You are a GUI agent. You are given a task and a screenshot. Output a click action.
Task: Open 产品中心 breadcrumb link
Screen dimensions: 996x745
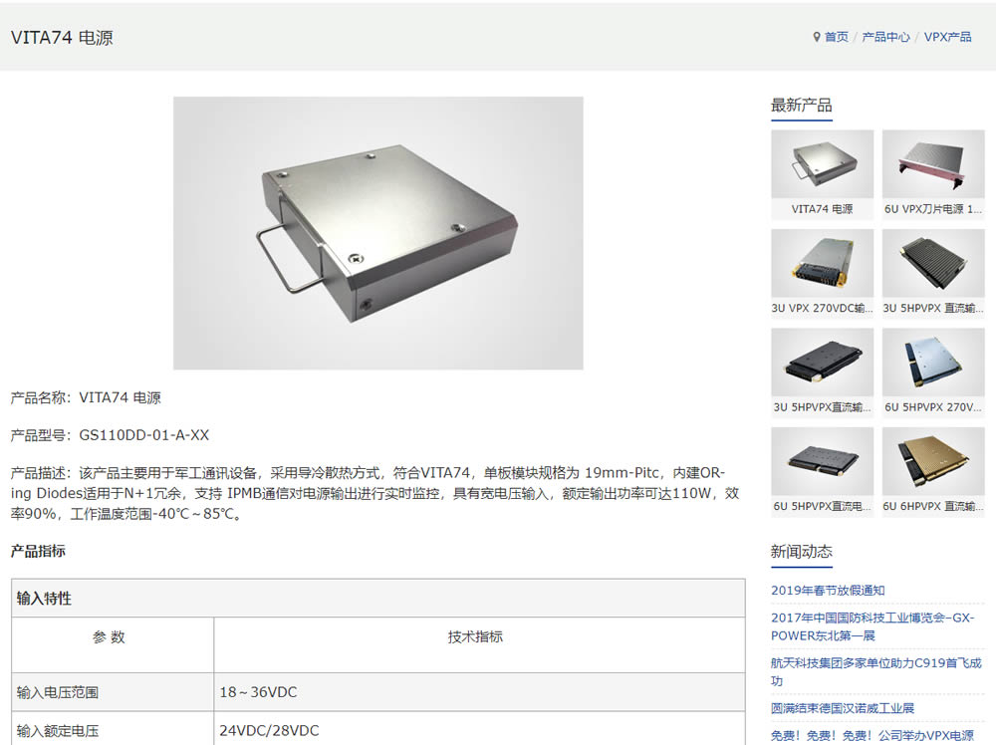(885, 37)
